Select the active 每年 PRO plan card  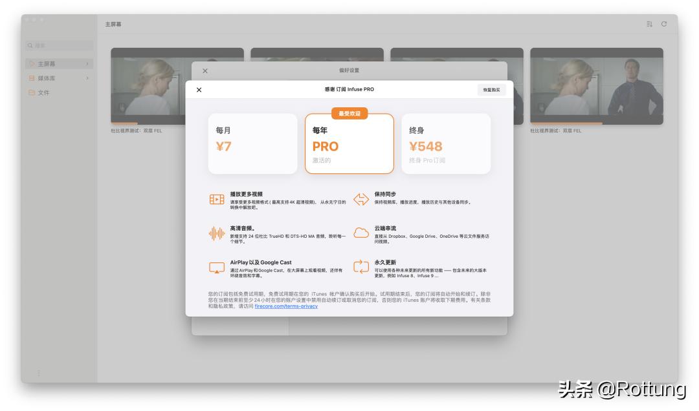pyautogui.click(x=349, y=143)
